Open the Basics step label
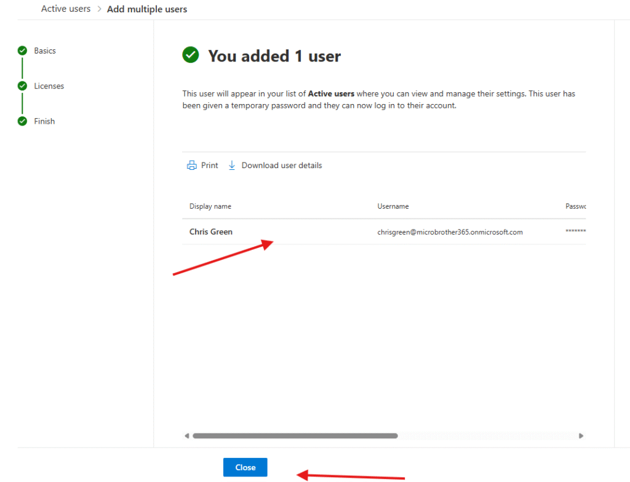The width and height of the screenshot is (630, 482). click(45, 51)
